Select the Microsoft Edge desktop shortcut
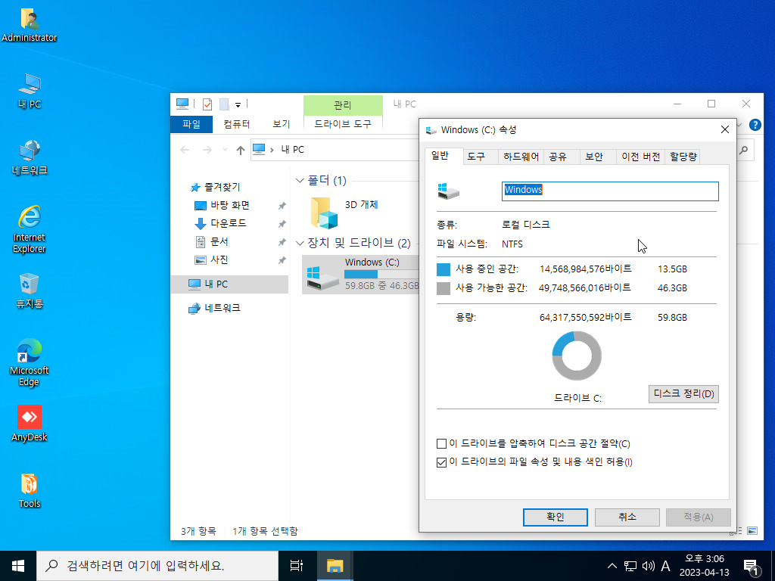This screenshot has width=775, height=581. pos(30,362)
